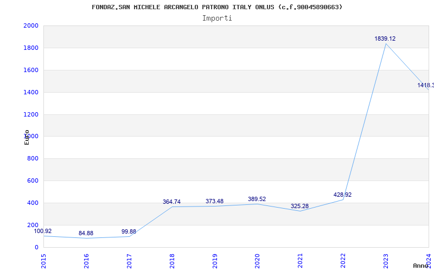
Task: Click the 600 y-axis label
Action: point(33,180)
